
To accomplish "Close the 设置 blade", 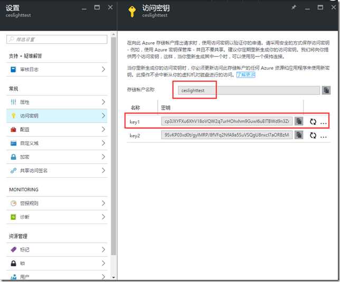I will pos(110,7).
